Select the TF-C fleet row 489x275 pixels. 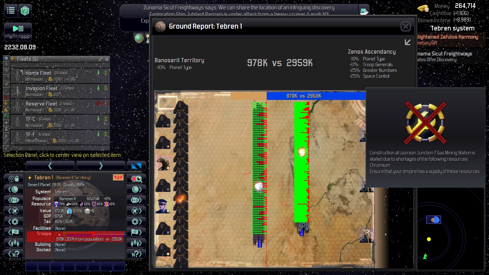point(60,122)
